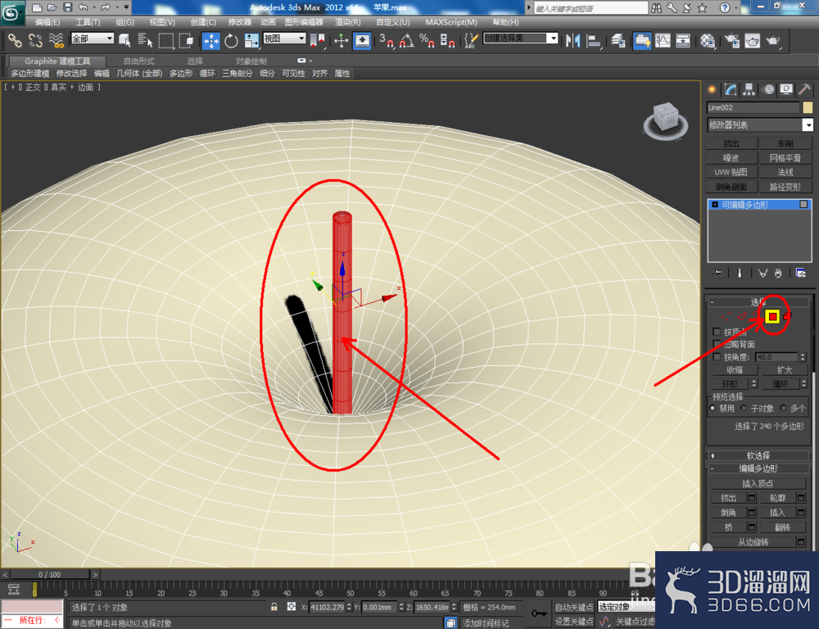Select the Vertex sub-object level icon
The width and height of the screenshot is (819, 629).
[x=725, y=316]
